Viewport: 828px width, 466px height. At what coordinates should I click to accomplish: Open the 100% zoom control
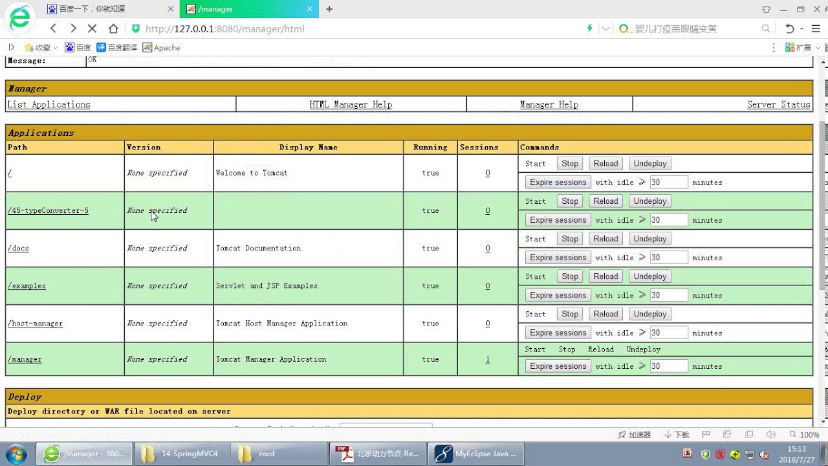pyautogui.click(x=804, y=435)
